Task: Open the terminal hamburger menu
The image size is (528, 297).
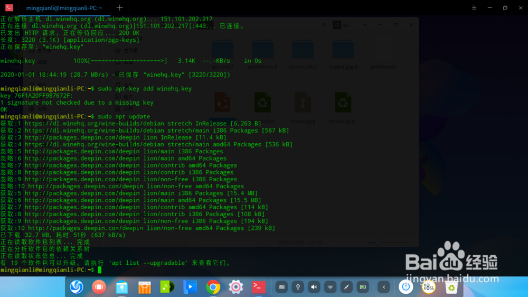Action: pyautogui.click(x=474, y=7)
